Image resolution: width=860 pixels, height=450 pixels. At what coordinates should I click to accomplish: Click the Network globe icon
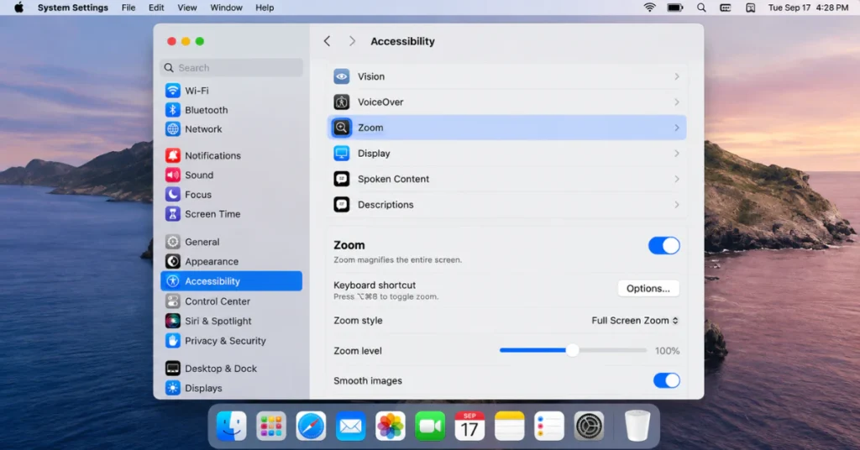[x=173, y=128]
